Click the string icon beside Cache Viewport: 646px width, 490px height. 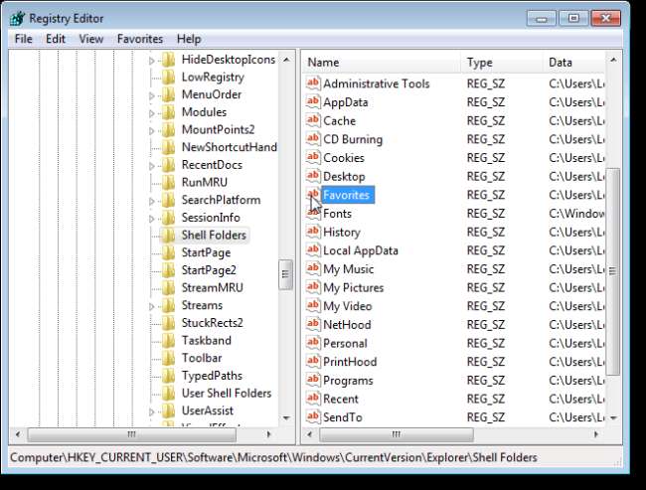tap(313, 120)
